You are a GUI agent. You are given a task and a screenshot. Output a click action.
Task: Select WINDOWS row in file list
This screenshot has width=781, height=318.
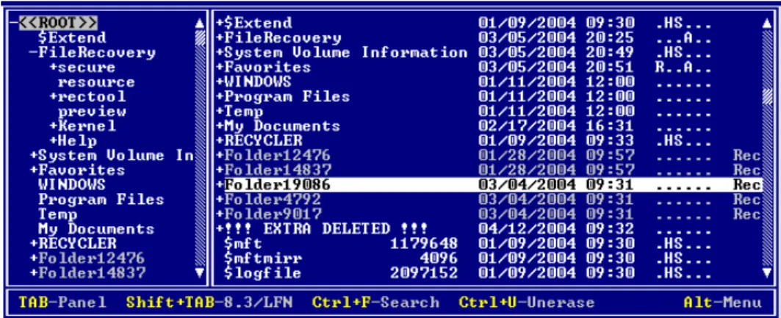pos(488,82)
